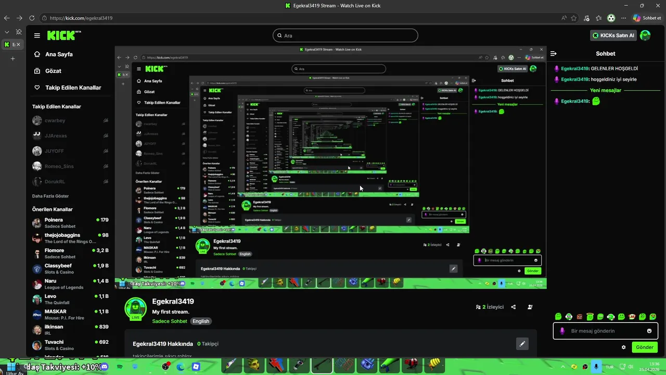Insert the last crying green emote

[x=654, y=316]
